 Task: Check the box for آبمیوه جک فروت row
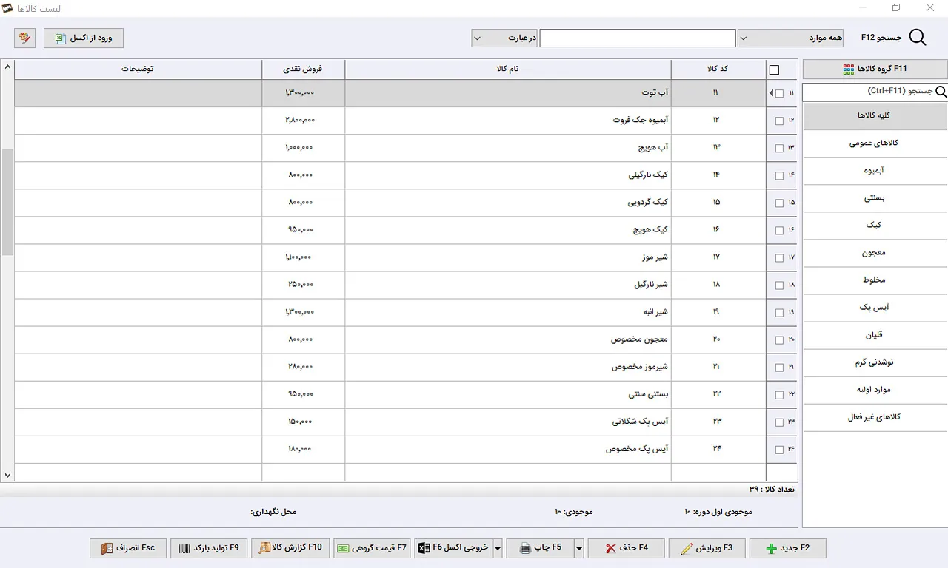[779, 121]
